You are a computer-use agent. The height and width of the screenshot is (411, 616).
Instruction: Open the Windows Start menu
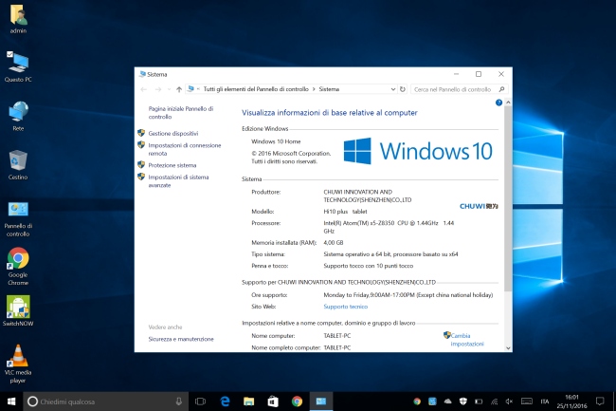[x=11, y=402]
